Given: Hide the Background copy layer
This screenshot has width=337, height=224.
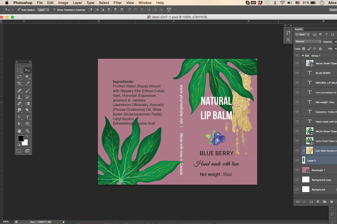Looking at the screenshot, I should pyautogui.click(x=297, y=180).
